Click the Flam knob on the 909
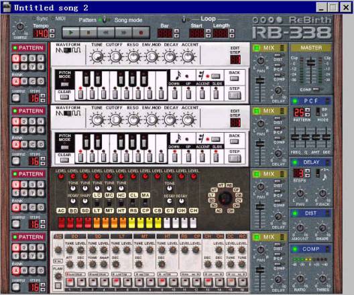The image size is (354, 295). 58,276
